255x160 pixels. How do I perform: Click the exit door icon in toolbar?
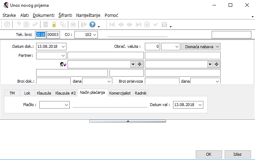pyautogui.click(x=83, y=25)
